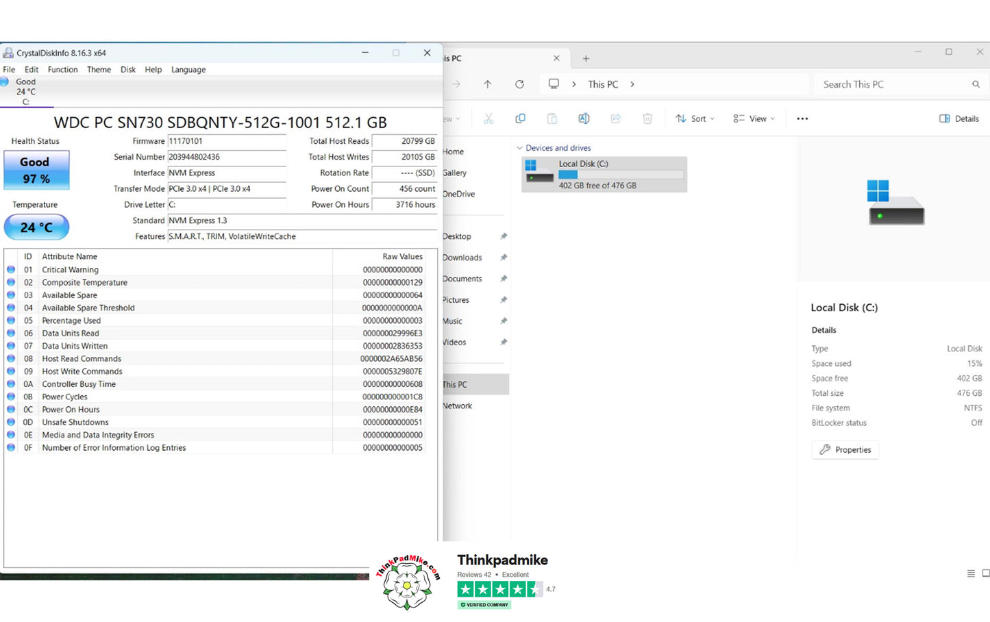Collapse the Devices and drives group
990x622 pixels.
(x=519, y=148)
